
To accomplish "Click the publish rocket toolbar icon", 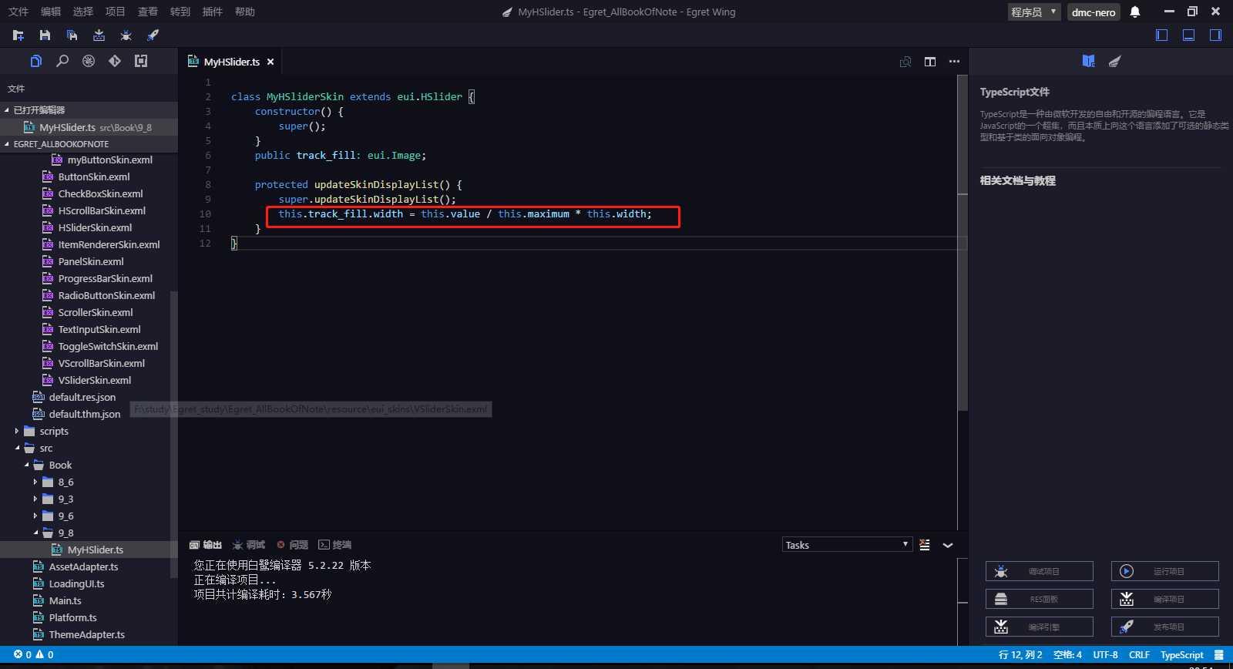I will tap(153, 35).
